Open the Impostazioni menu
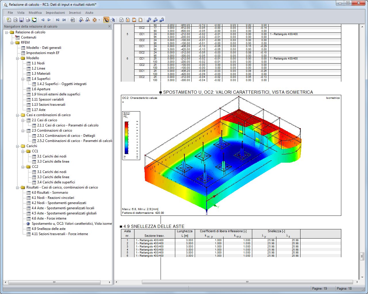 point(55,13)
